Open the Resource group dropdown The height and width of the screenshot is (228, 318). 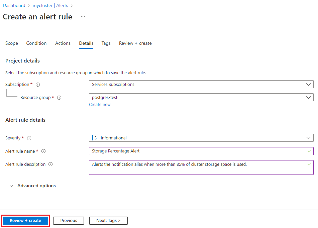click(x=309, y=97)
